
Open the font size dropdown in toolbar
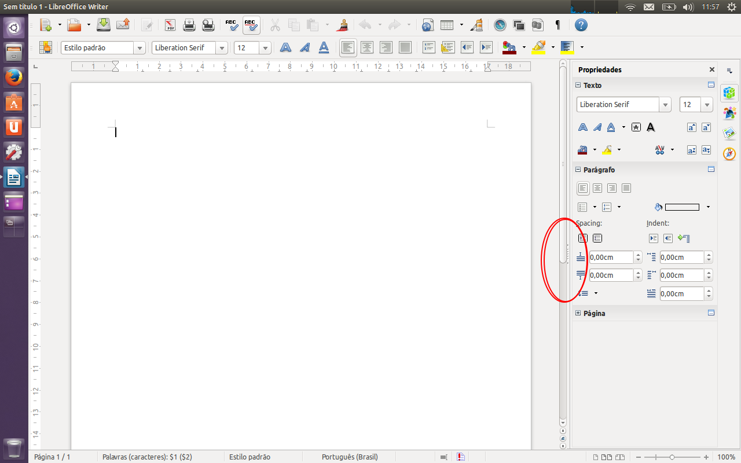(265, 48)
